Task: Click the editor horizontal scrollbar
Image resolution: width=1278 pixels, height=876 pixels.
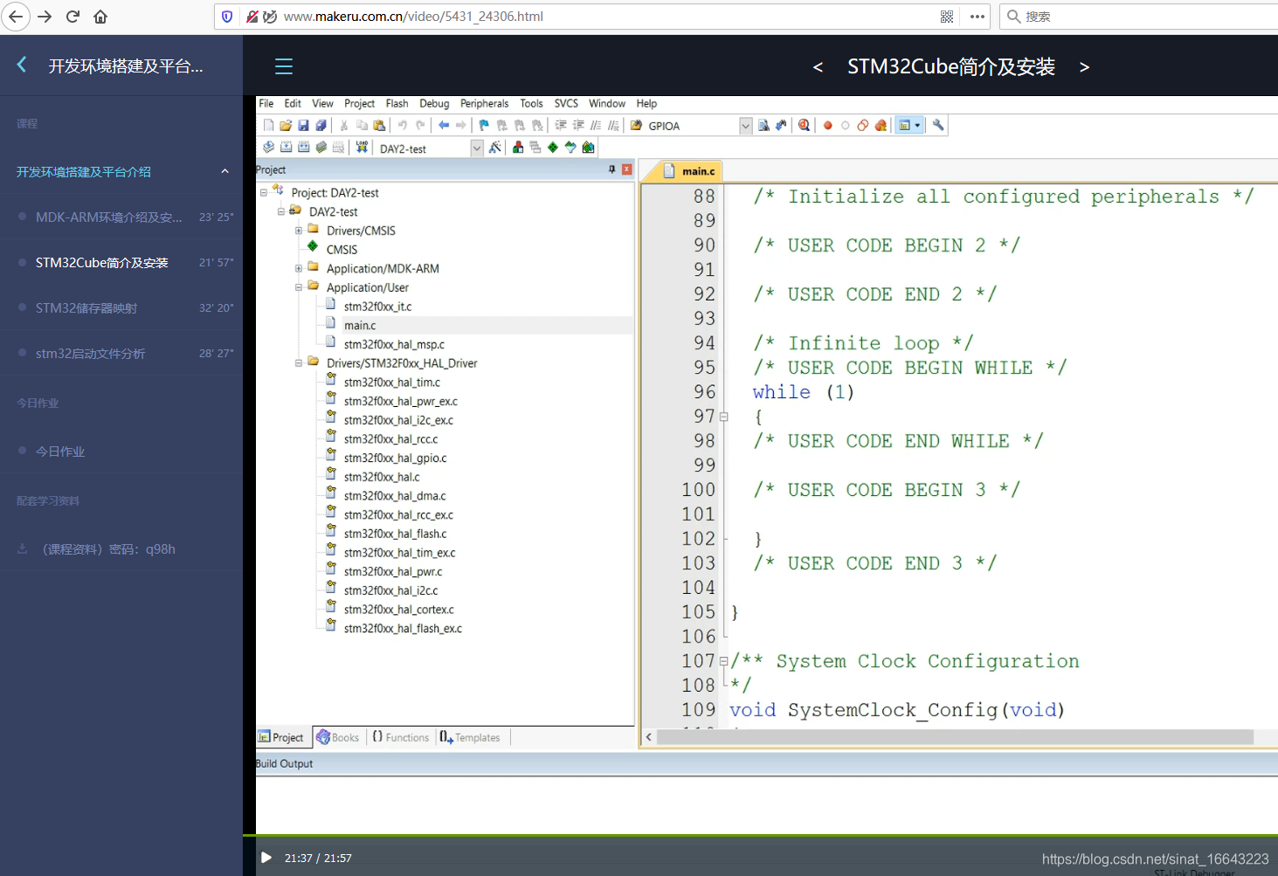Action: (956, 737)
